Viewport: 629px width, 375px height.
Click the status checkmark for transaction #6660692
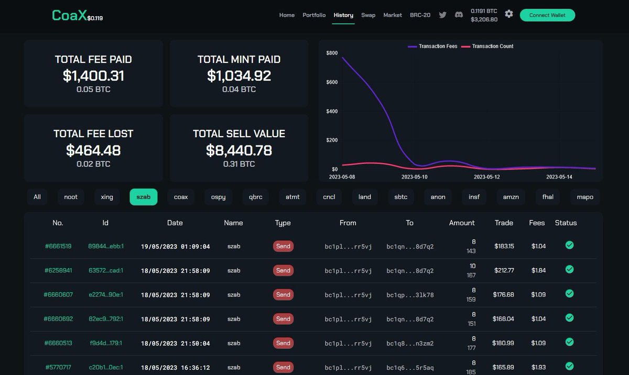point(569,317)
